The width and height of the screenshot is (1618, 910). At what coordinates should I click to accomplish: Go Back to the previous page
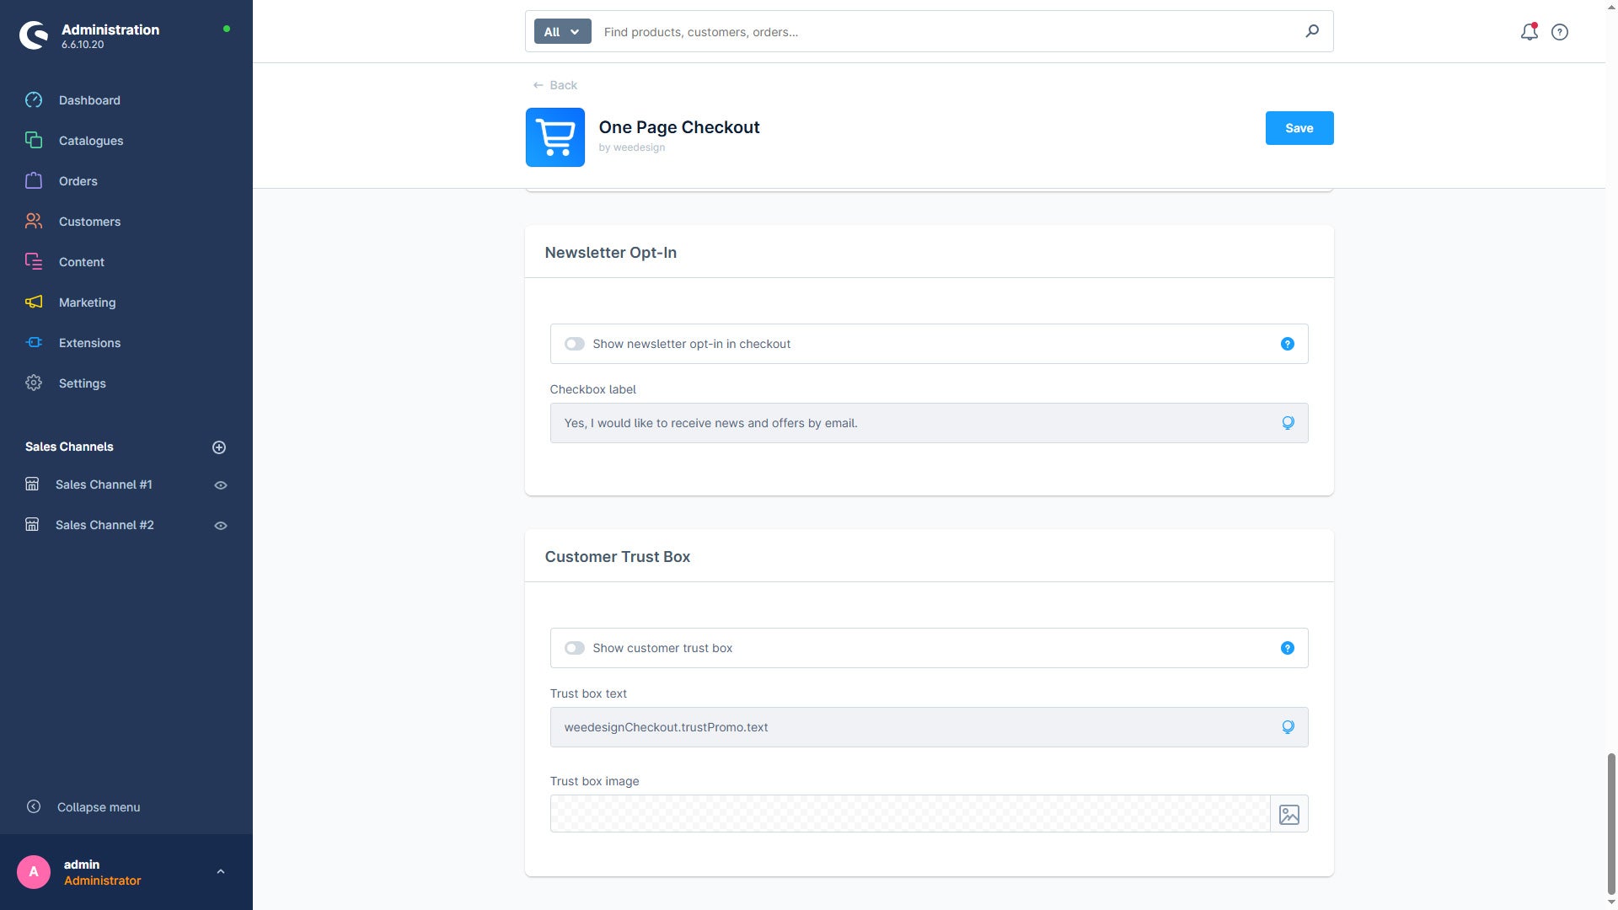[555, 85]
